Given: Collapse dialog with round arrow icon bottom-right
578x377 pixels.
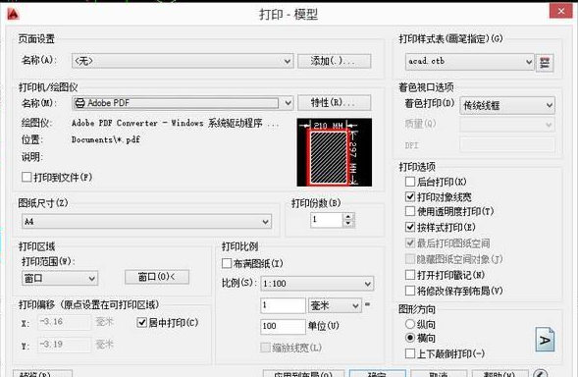Looking at the screenshot, I should coord(541,373).
